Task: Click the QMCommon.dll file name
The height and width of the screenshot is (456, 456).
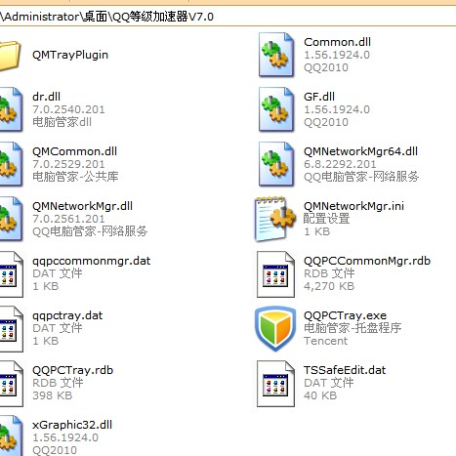Action: click(x=74, y=151)
